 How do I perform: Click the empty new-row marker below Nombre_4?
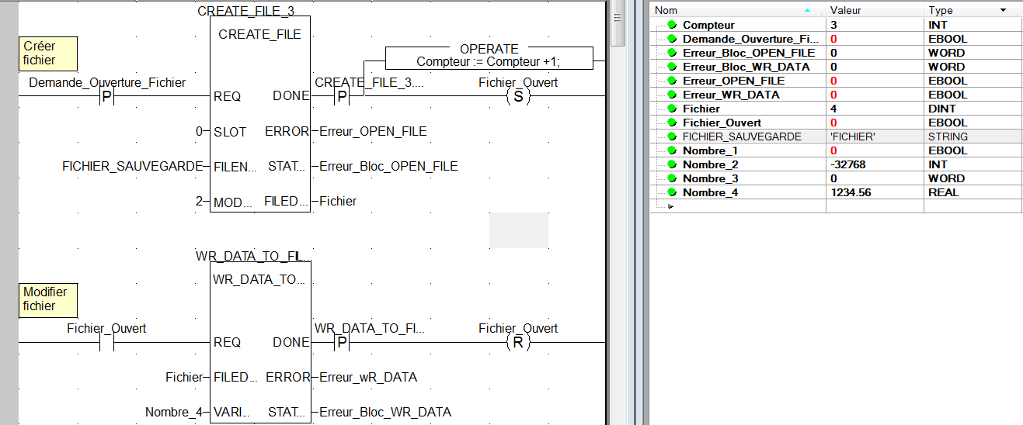click(x=670, y=206)
